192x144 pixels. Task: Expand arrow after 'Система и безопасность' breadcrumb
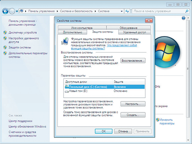pyautogui.click(x=95, y=11)
